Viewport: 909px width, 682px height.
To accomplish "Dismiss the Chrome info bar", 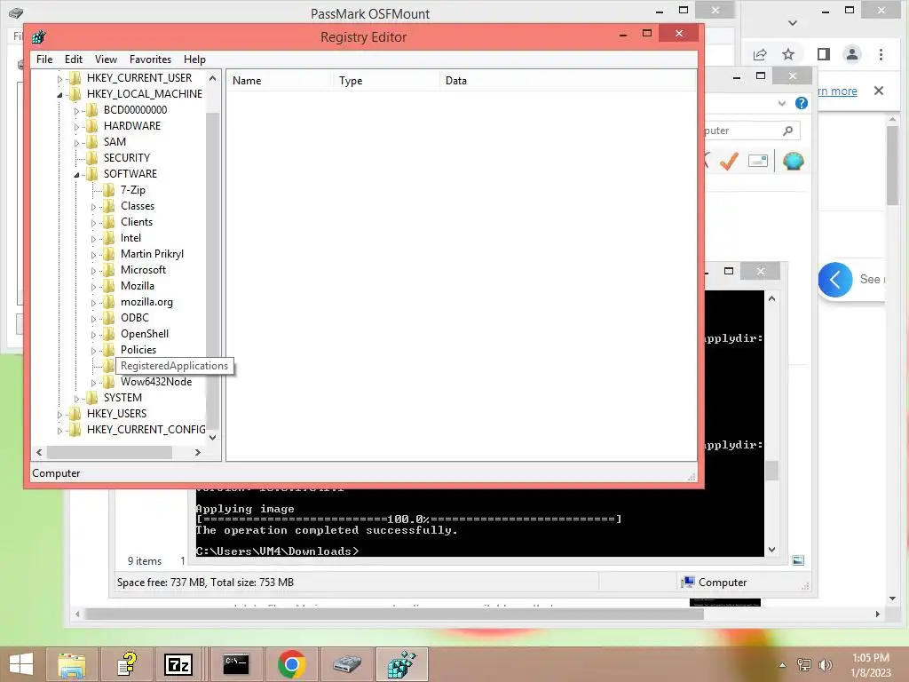I will [x=879, y=91].
